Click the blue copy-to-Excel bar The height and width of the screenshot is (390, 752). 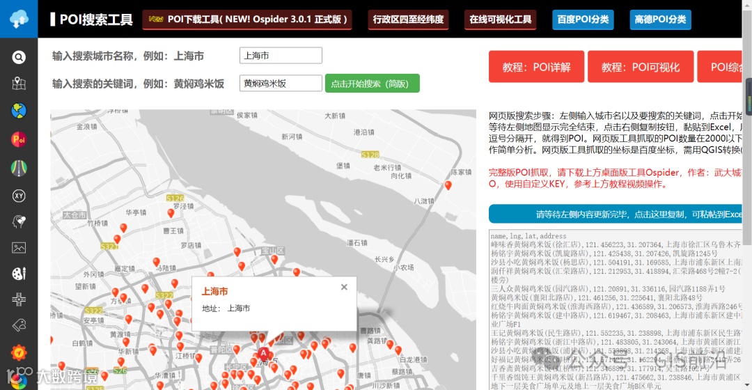coord(616,214)
